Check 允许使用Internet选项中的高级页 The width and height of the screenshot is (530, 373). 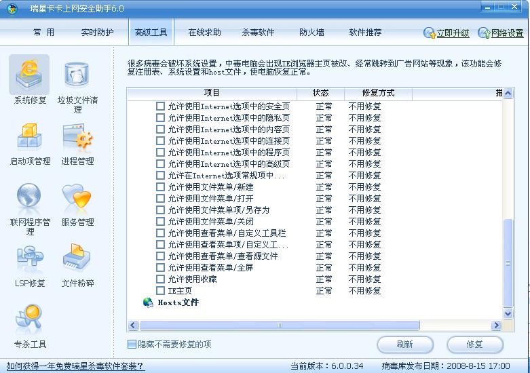pos(160,164)
